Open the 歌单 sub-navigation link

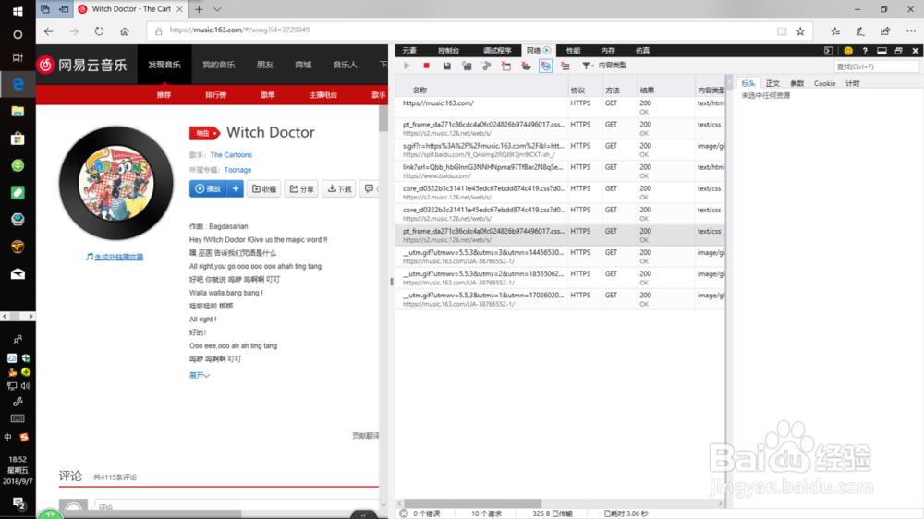pyautogui.click(x=268, y=95)
